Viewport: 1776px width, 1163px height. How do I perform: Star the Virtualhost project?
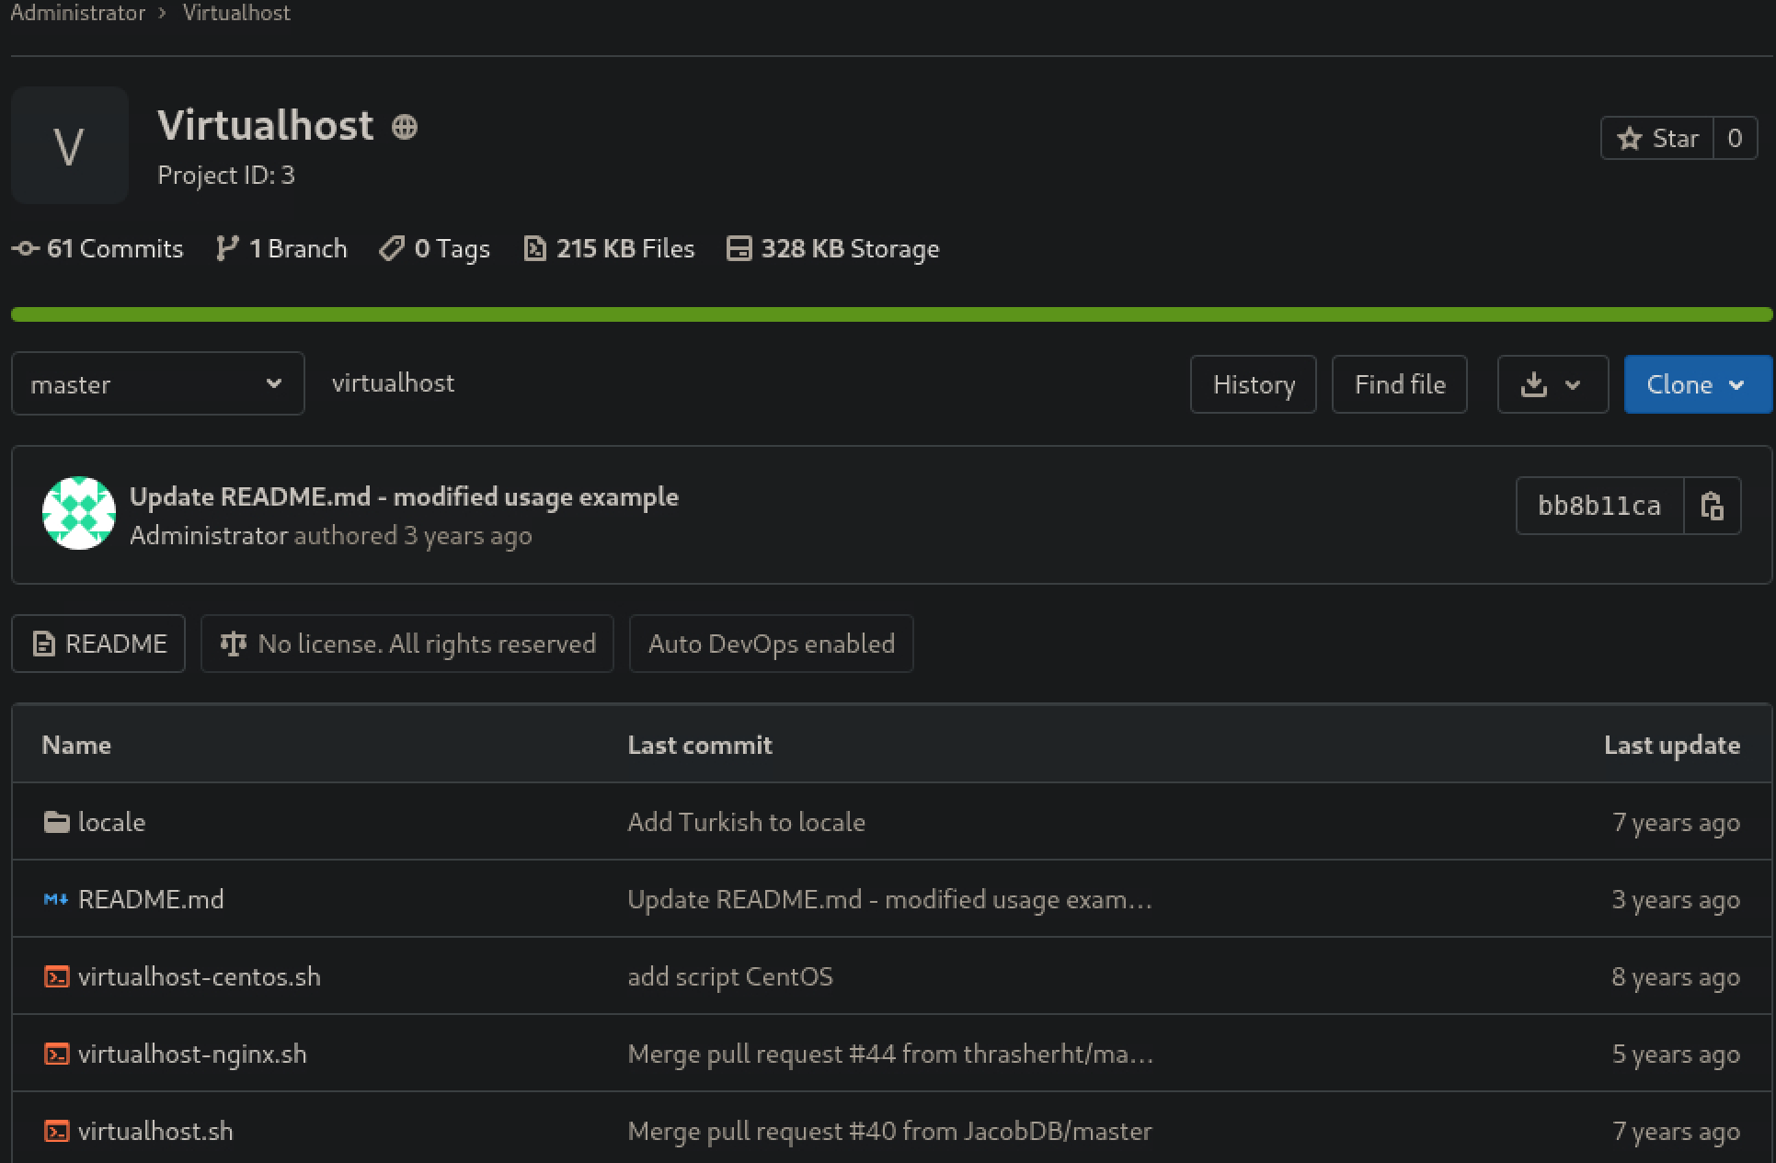pyautogui.click(x=1657, y=138)
